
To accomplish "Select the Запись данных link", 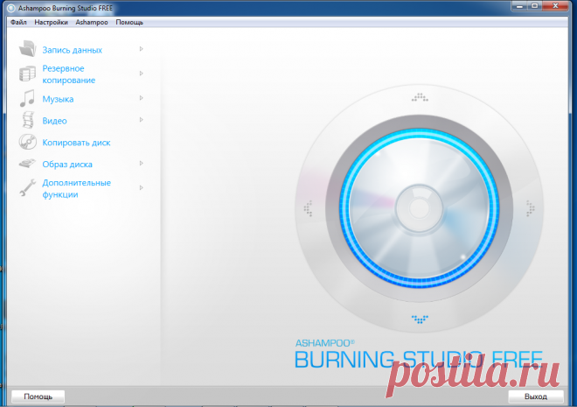I will point(72,50).
